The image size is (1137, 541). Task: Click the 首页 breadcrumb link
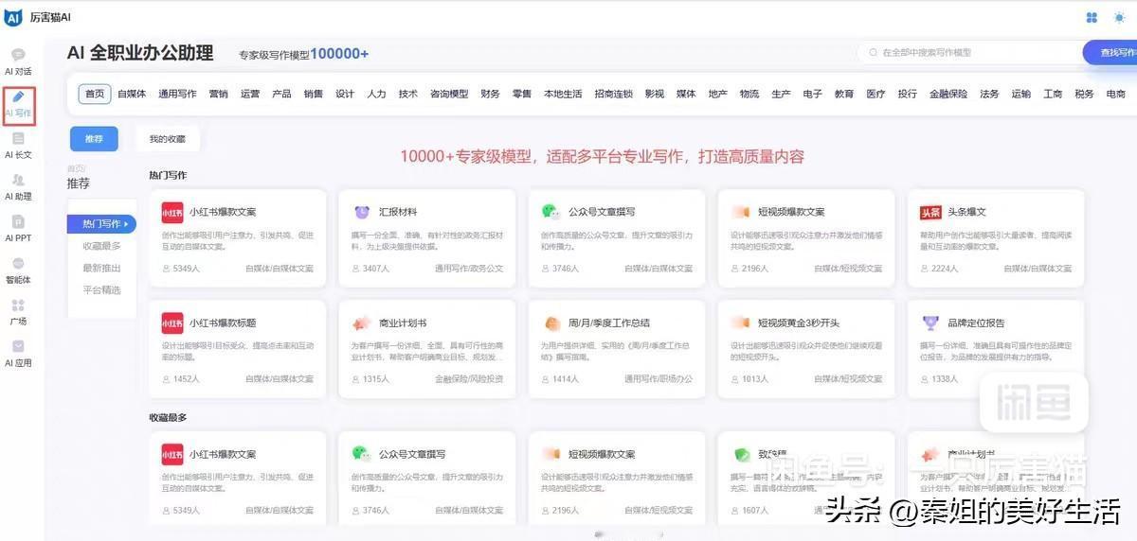[75, 168]
